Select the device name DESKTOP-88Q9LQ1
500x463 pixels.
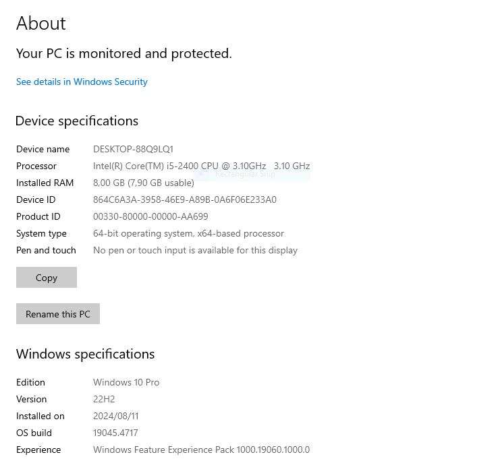tap(133, 149)
